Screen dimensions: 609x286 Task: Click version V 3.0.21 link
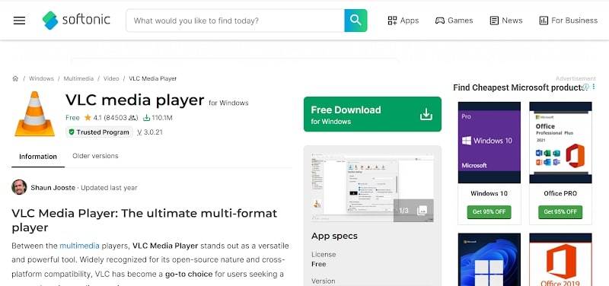[150, 132]
